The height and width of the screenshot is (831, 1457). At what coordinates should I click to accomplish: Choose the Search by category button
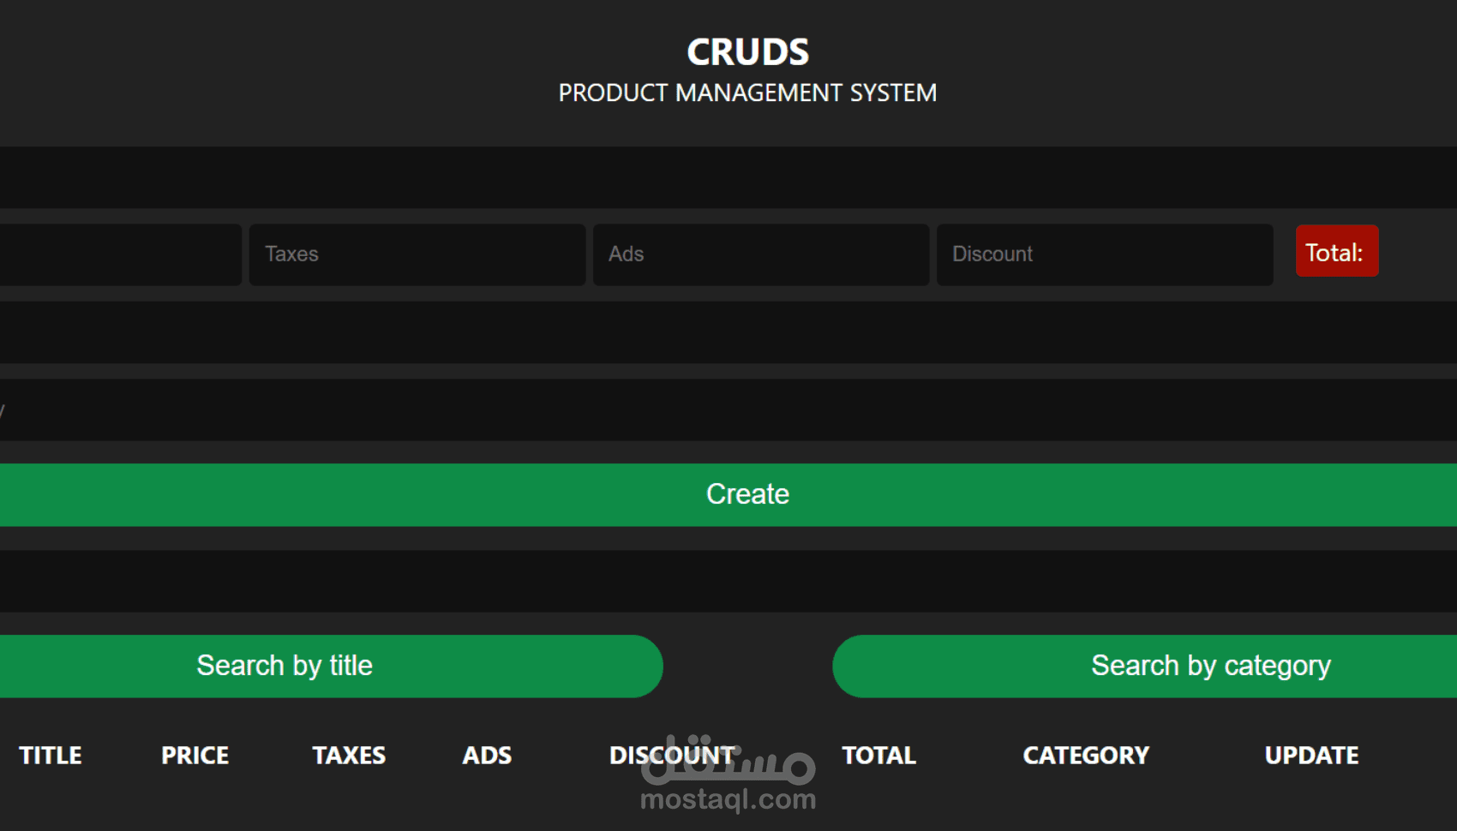pos(1145,666)
